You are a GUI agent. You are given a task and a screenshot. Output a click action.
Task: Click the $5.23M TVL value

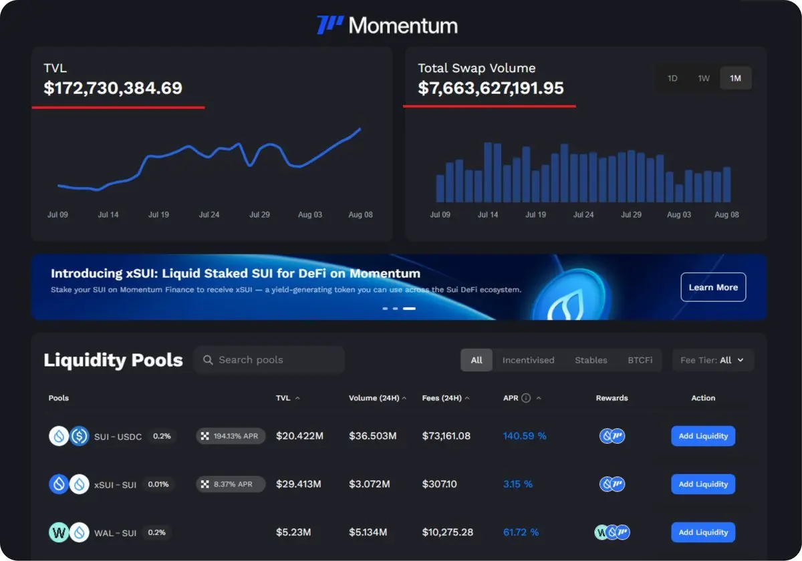[293, 532]
